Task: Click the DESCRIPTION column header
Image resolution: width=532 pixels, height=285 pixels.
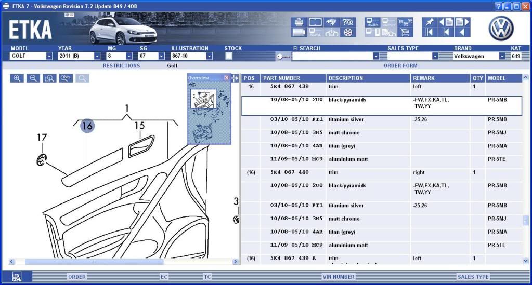Action: click(368, 78)
